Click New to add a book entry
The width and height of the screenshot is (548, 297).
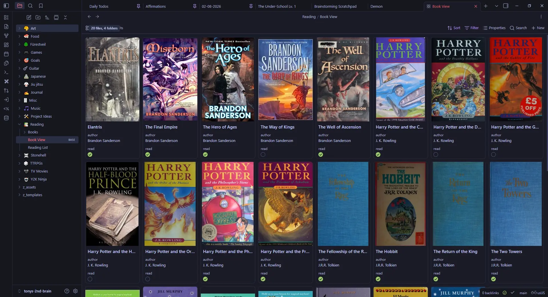click(538, 28)
